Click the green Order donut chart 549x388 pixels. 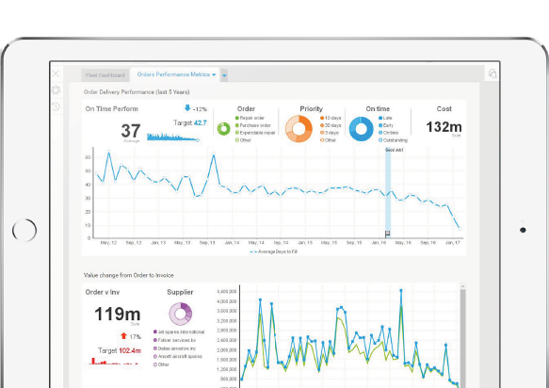pos(224,128)
